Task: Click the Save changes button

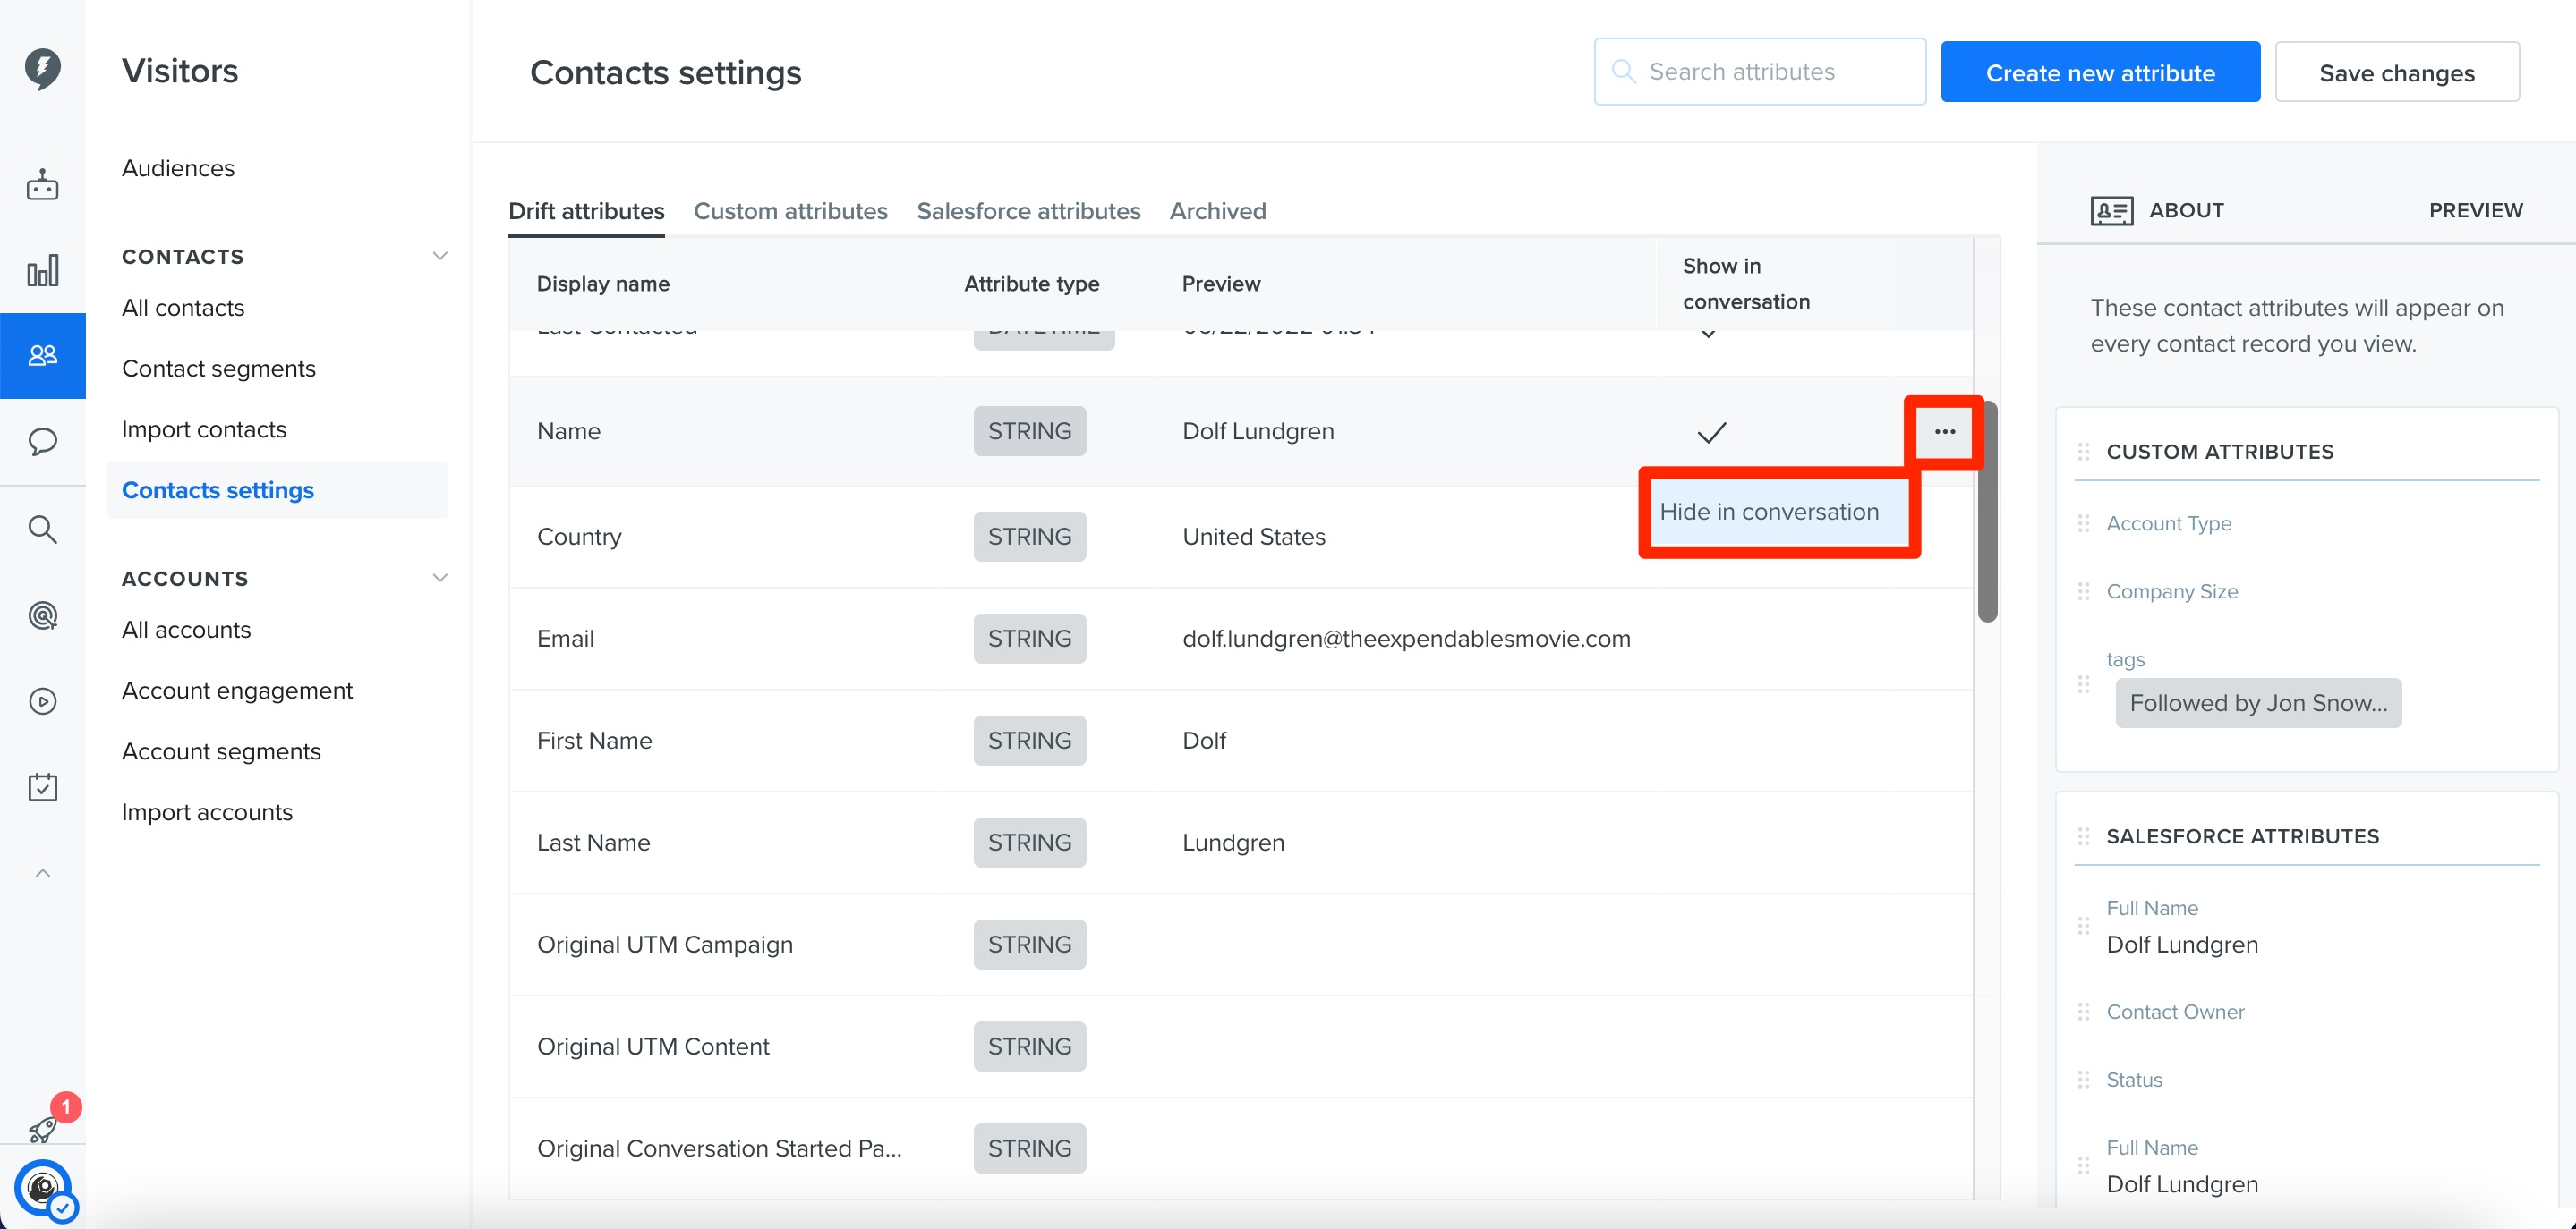Action: [x=2396, y=72]
